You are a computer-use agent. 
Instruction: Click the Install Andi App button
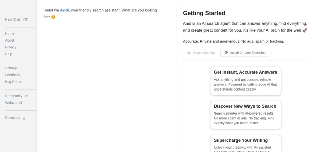click(x=201, y=53)
